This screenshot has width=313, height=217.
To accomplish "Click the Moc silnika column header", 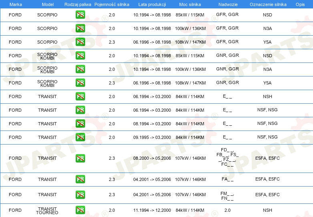I will click(190, 4).
